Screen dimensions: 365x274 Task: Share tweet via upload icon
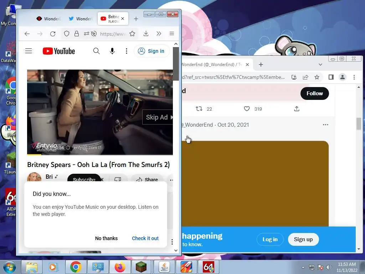tap(297, 109)
